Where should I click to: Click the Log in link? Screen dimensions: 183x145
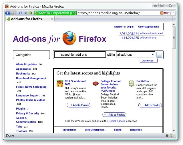[x=130, y=27]
